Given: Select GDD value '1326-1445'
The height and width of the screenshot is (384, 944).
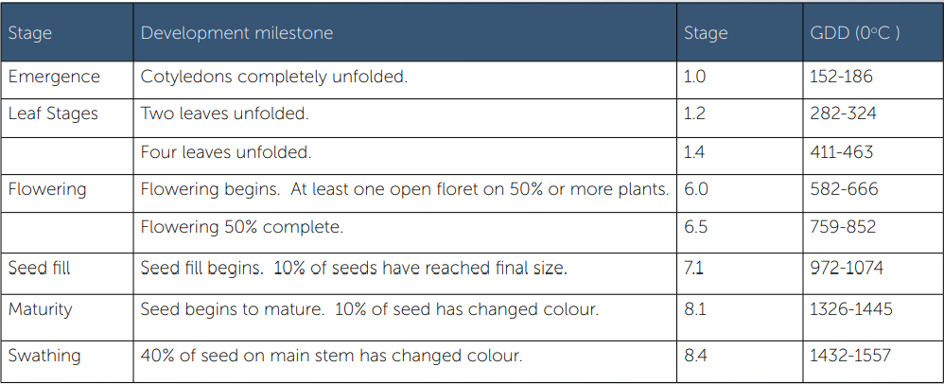Looking at the screenshot, I should 872,317.
